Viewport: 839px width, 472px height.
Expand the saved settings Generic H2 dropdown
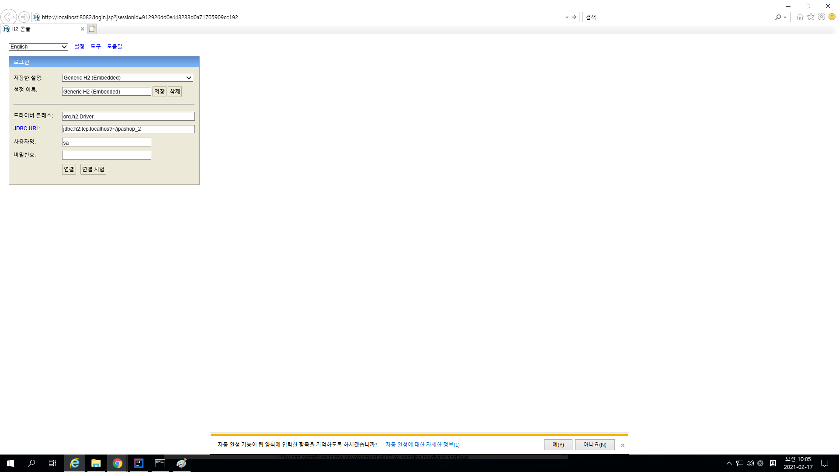point(127,78)
